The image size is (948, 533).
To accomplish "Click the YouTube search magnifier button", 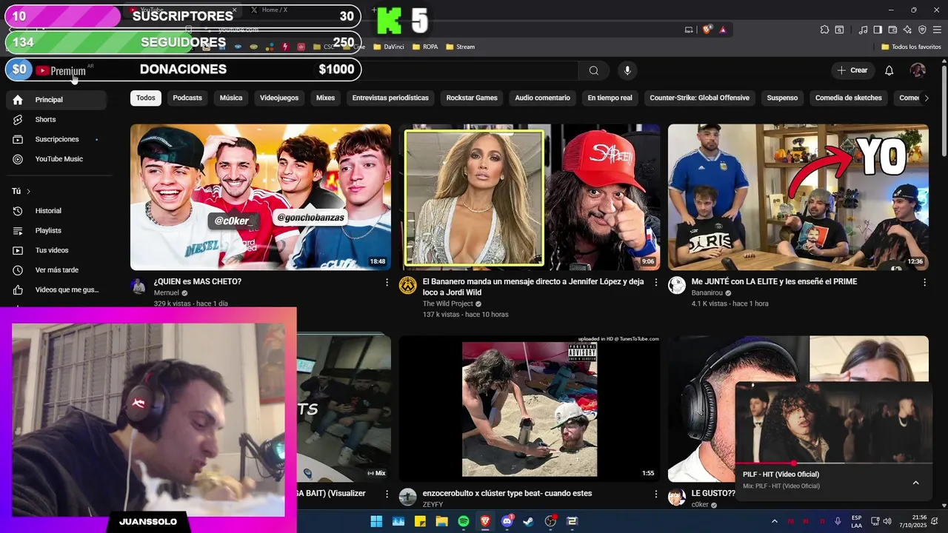I will coord(594,70).
